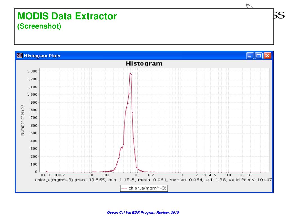Click the '0.001' x-axis tick label
The image size is (288, 216).
pyautogui.click(x=46, y=175)
